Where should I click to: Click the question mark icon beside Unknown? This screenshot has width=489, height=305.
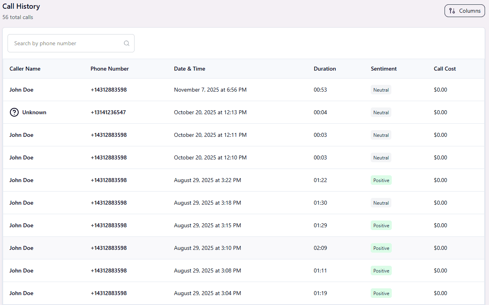click(14, 112)
